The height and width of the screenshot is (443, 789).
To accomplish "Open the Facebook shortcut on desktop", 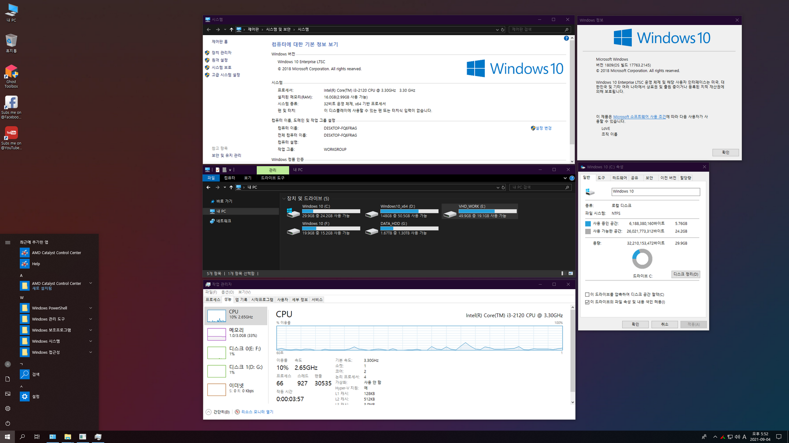I will pos(11,107).
